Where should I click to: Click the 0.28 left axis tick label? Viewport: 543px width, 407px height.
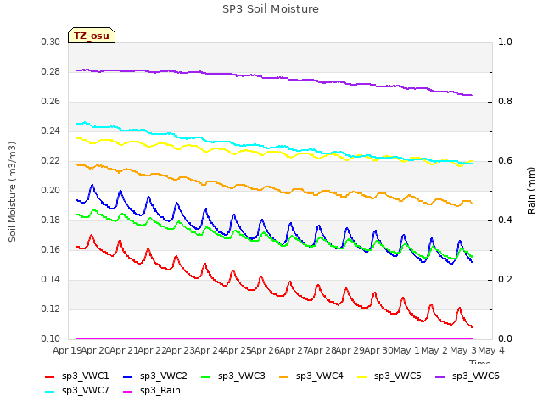tap(51, 71)
